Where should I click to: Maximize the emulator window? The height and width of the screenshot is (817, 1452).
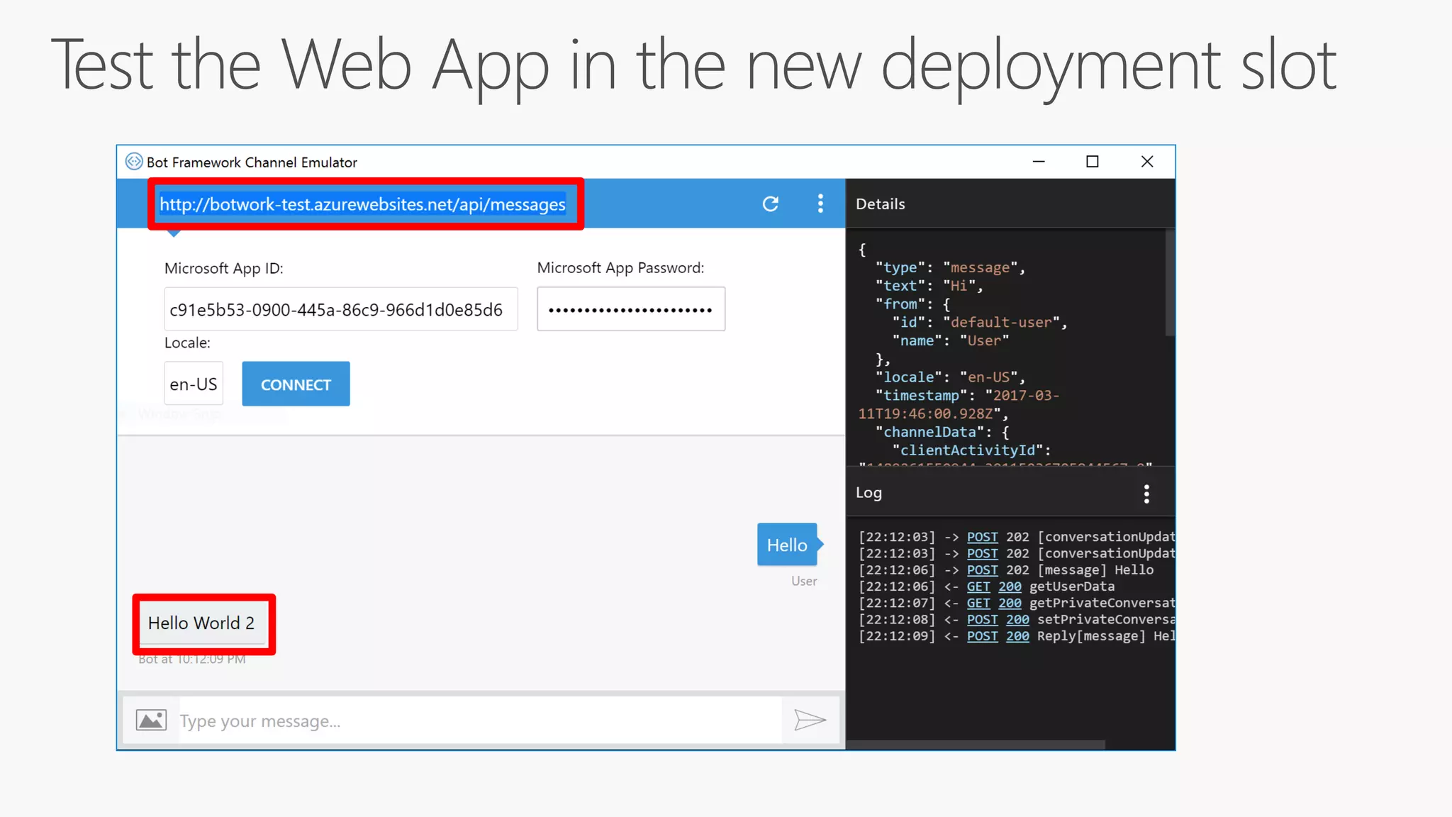tap(1093, 162)
